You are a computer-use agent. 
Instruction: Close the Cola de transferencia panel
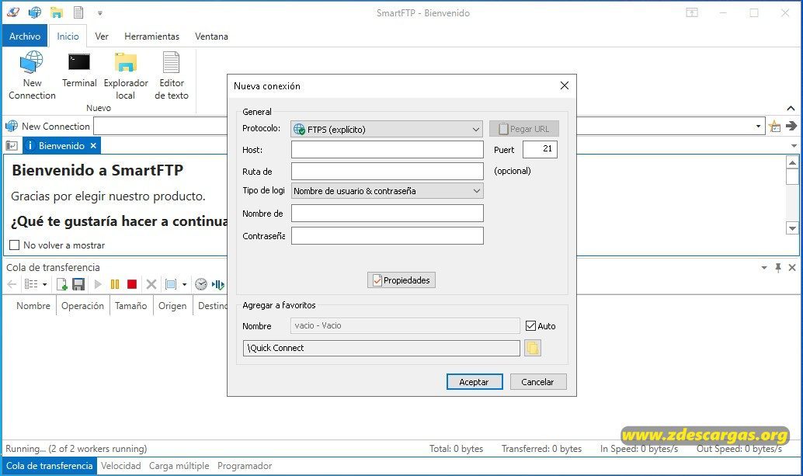(x=792, y=267)
